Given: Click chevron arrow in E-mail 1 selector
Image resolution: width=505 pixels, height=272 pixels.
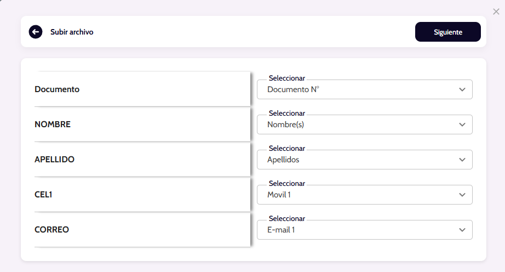Looking at the screenshot, I should click(x=462, y=230).
